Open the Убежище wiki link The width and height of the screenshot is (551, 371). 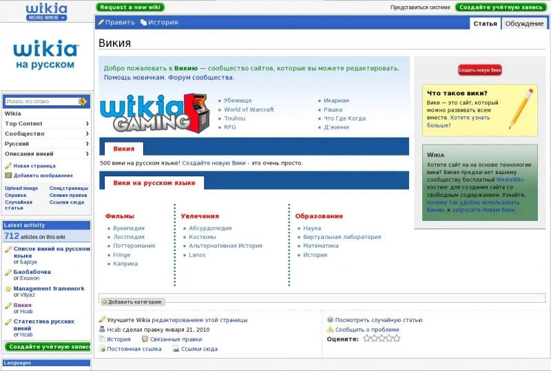tap(238, 100)
